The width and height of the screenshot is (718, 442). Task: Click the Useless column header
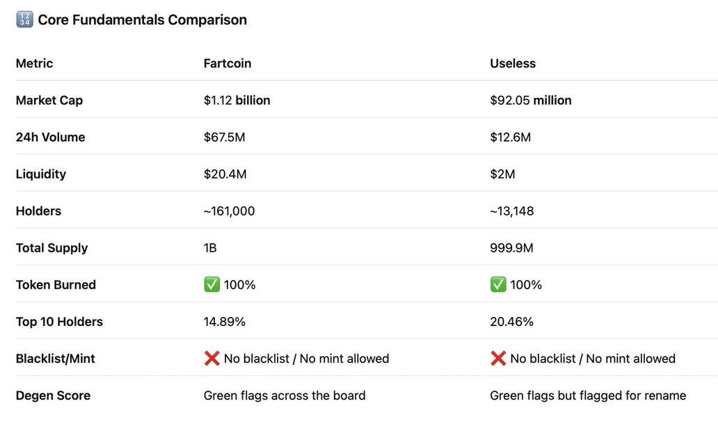tap(513, 63)
